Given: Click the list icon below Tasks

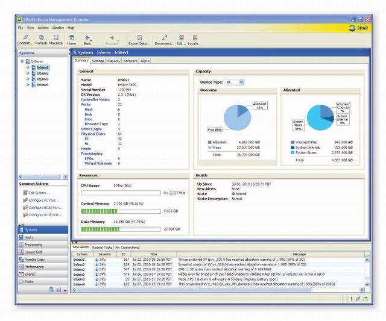Looking at the screenshot, I should click(x=59, y=289).
